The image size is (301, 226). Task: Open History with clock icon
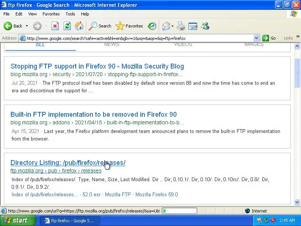click(x=152, y=26)
